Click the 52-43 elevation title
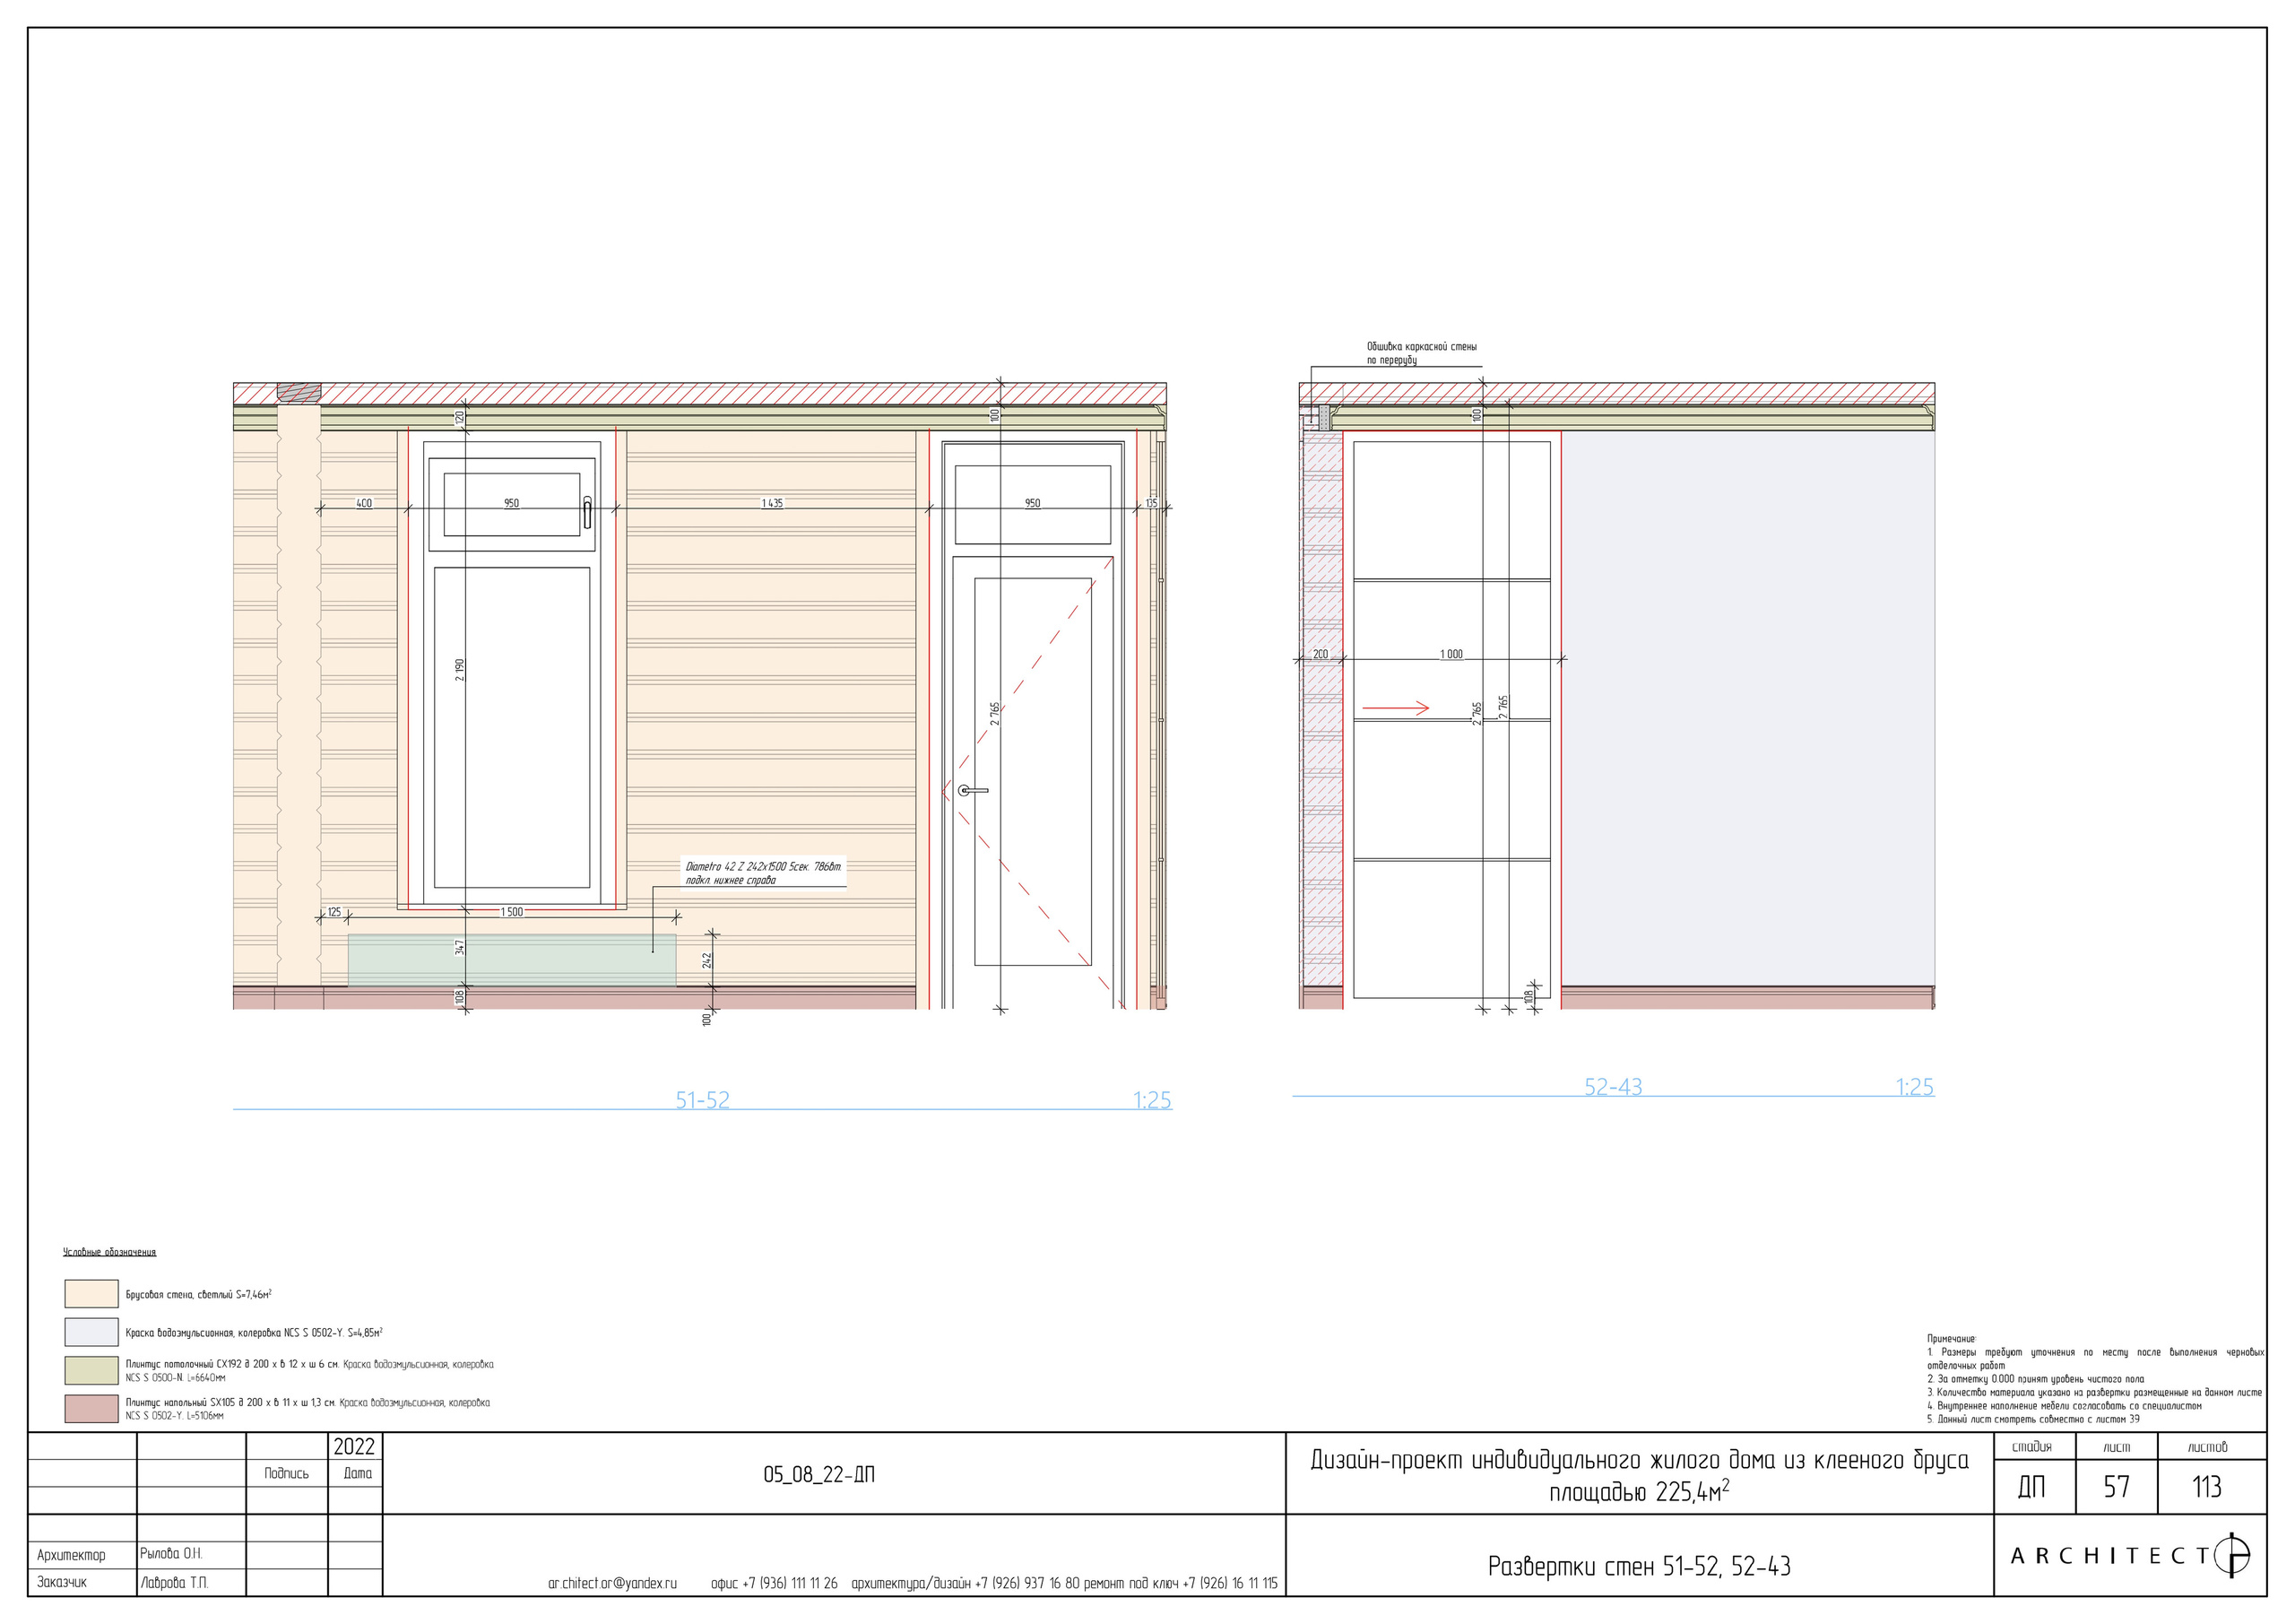 coord(1612,1087)
